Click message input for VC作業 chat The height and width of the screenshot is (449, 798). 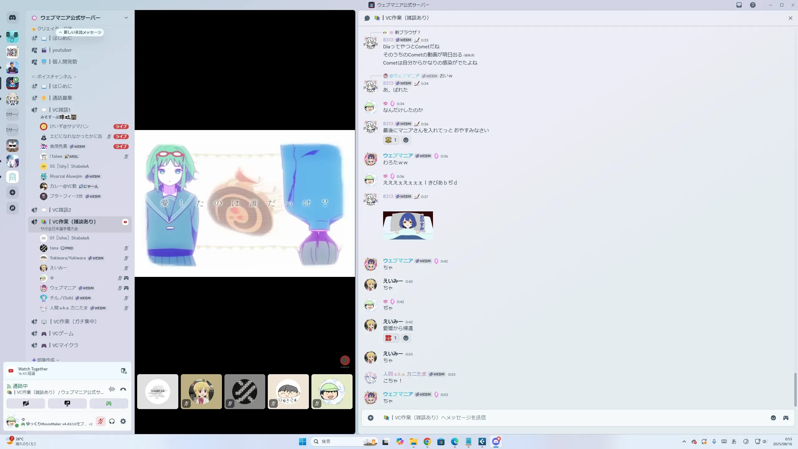point(561,418)
